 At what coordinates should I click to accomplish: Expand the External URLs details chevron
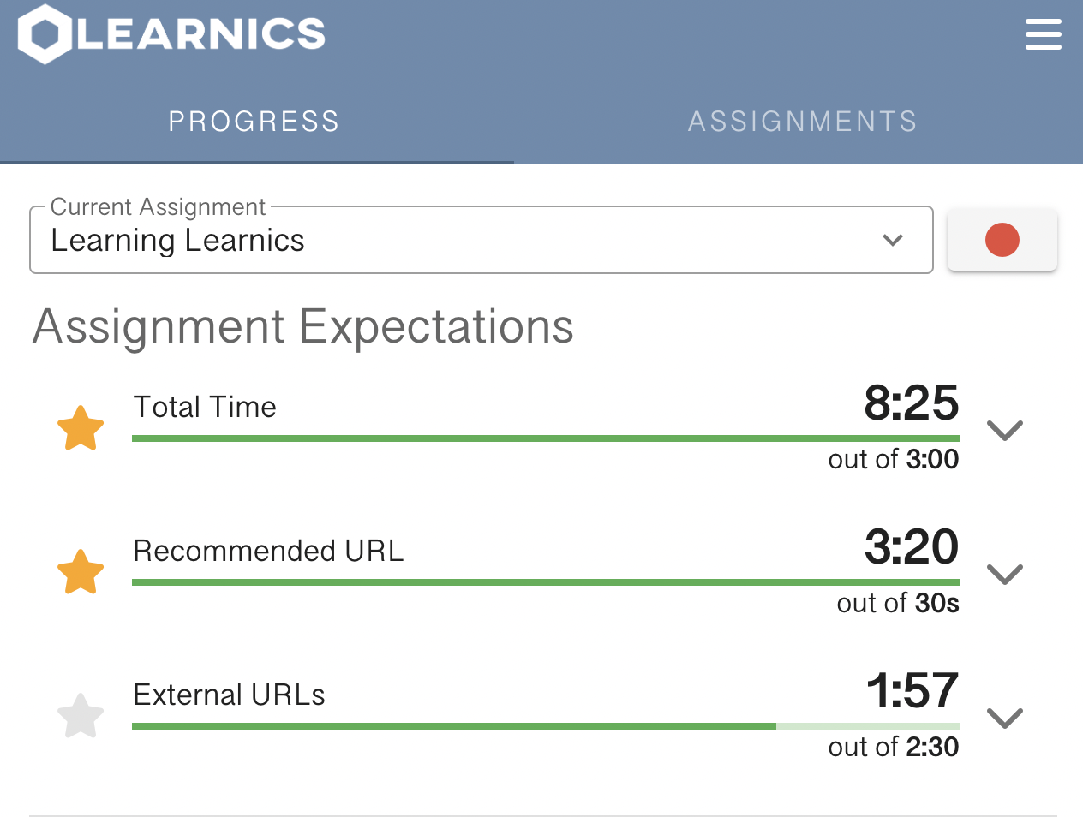[1005, 717]
